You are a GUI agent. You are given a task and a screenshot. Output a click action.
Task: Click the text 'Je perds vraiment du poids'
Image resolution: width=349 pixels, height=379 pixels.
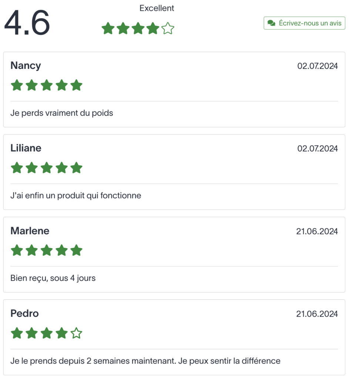coord(62,113)
